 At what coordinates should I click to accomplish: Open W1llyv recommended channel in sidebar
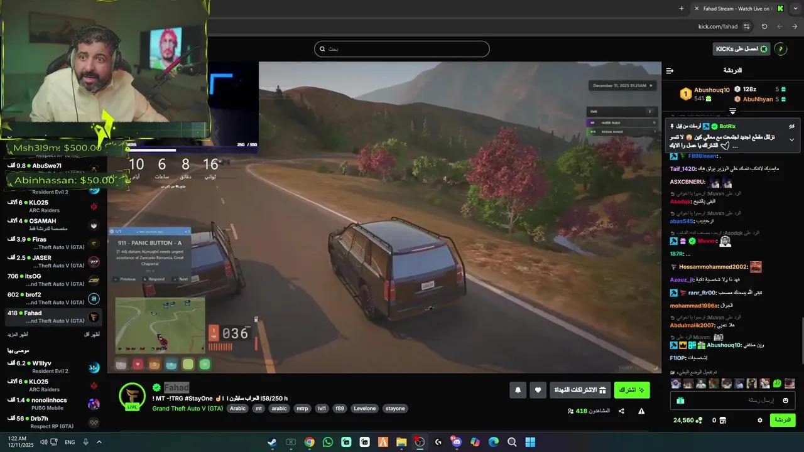pyautogui.click(x=53, y=367)
